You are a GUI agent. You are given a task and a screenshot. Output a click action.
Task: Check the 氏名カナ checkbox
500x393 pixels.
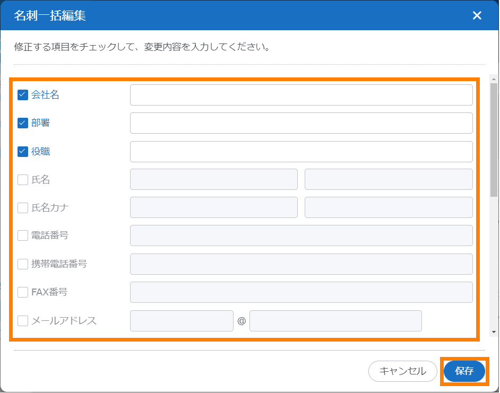[23, 208]
